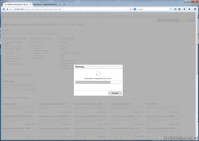The height and width of the screenshot is (141, 199).
Task: Click Añade esto under Biblioteca SNMP
Action: pos(31,112)
